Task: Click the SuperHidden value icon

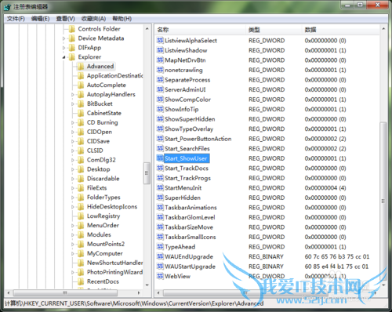Action: [x=160, y=198]
